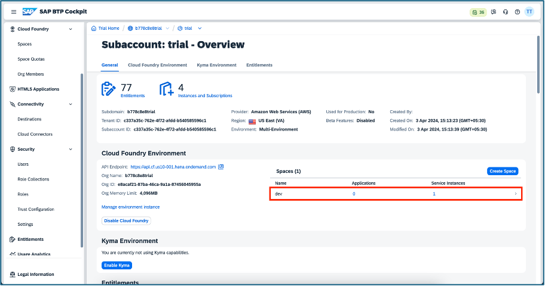Open the Manage environment instance link
Screen dimensions: 545x286
pos(131,207)
